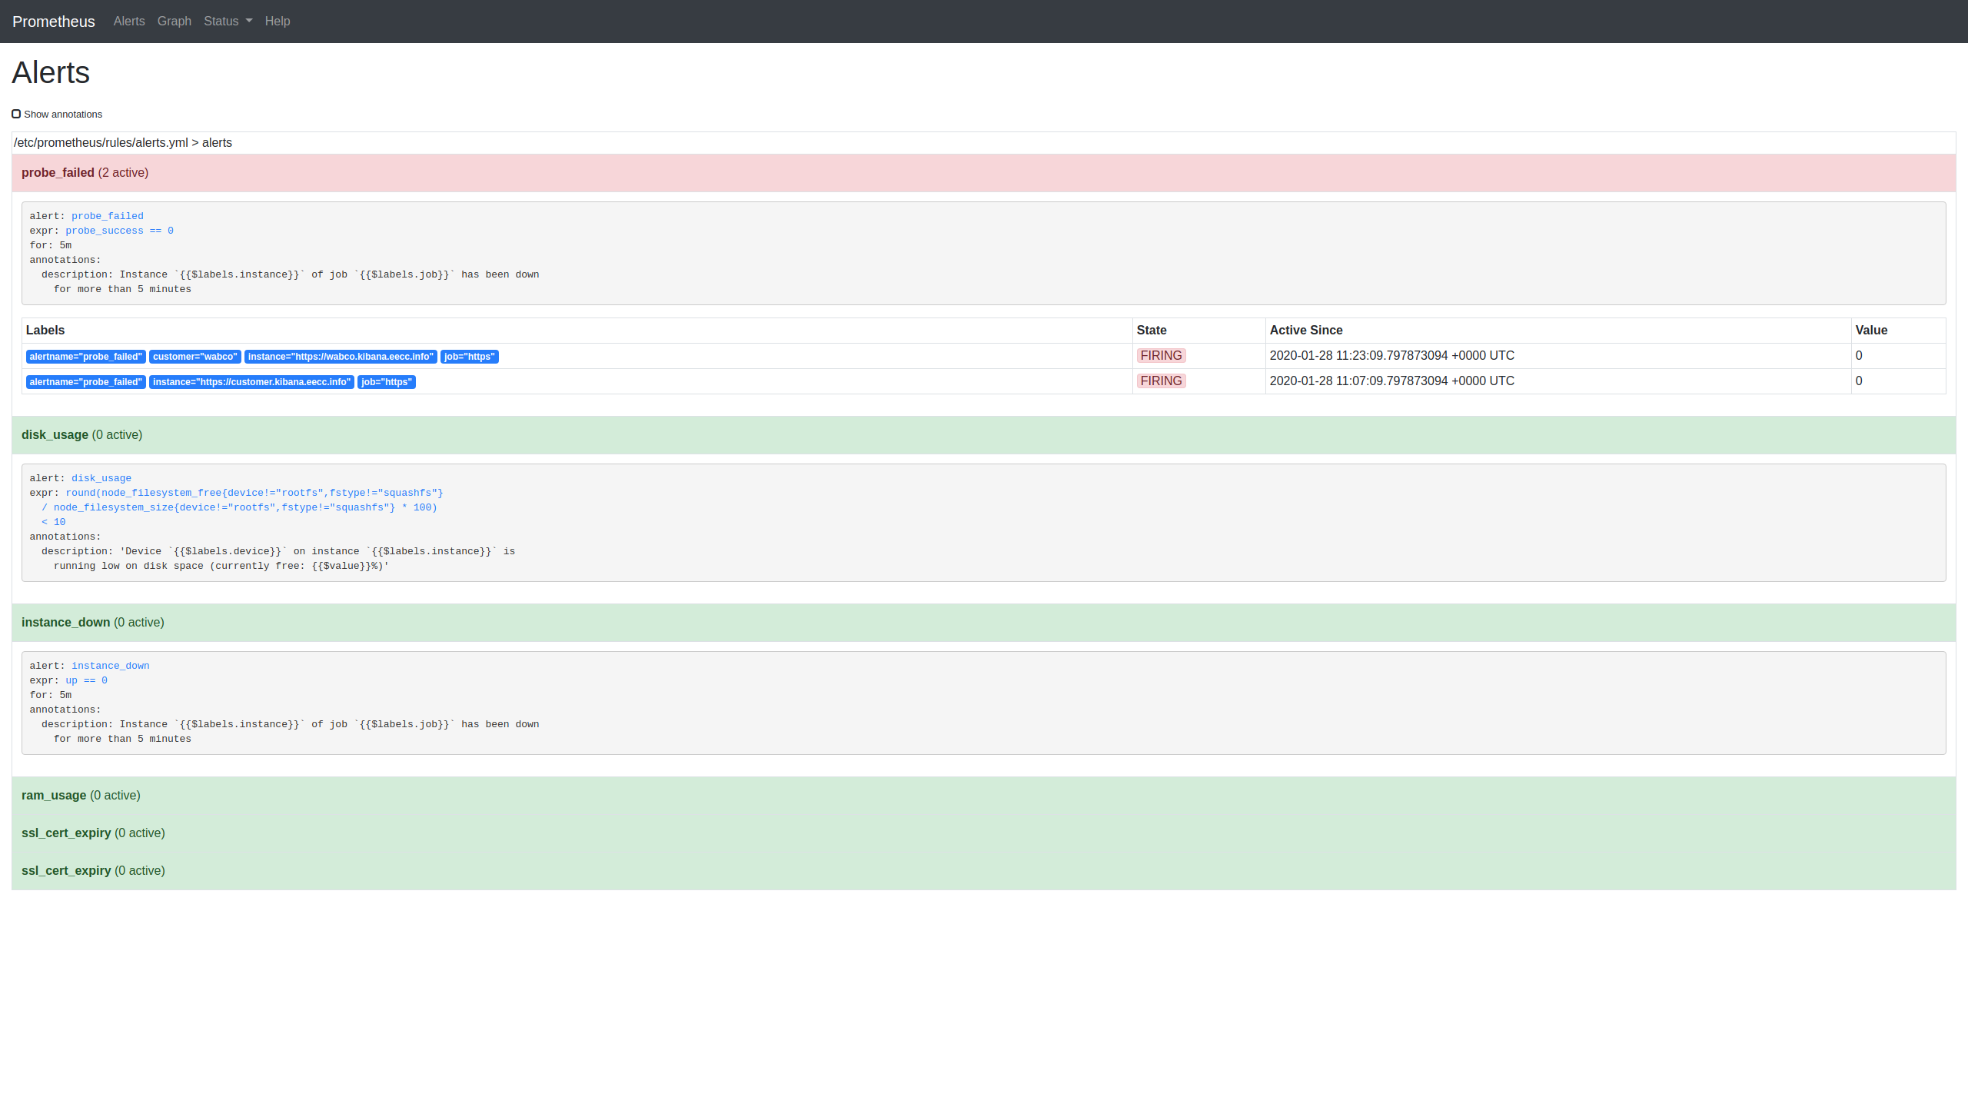The image size is (1968, 1107).
Task: Click the disk_usage alert name link
Action: (101, 478)
